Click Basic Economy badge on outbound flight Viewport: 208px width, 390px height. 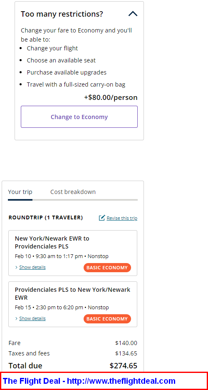[x=107, y=268]
